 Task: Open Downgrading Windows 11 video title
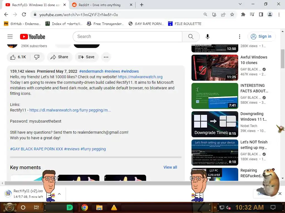[254, 117]
